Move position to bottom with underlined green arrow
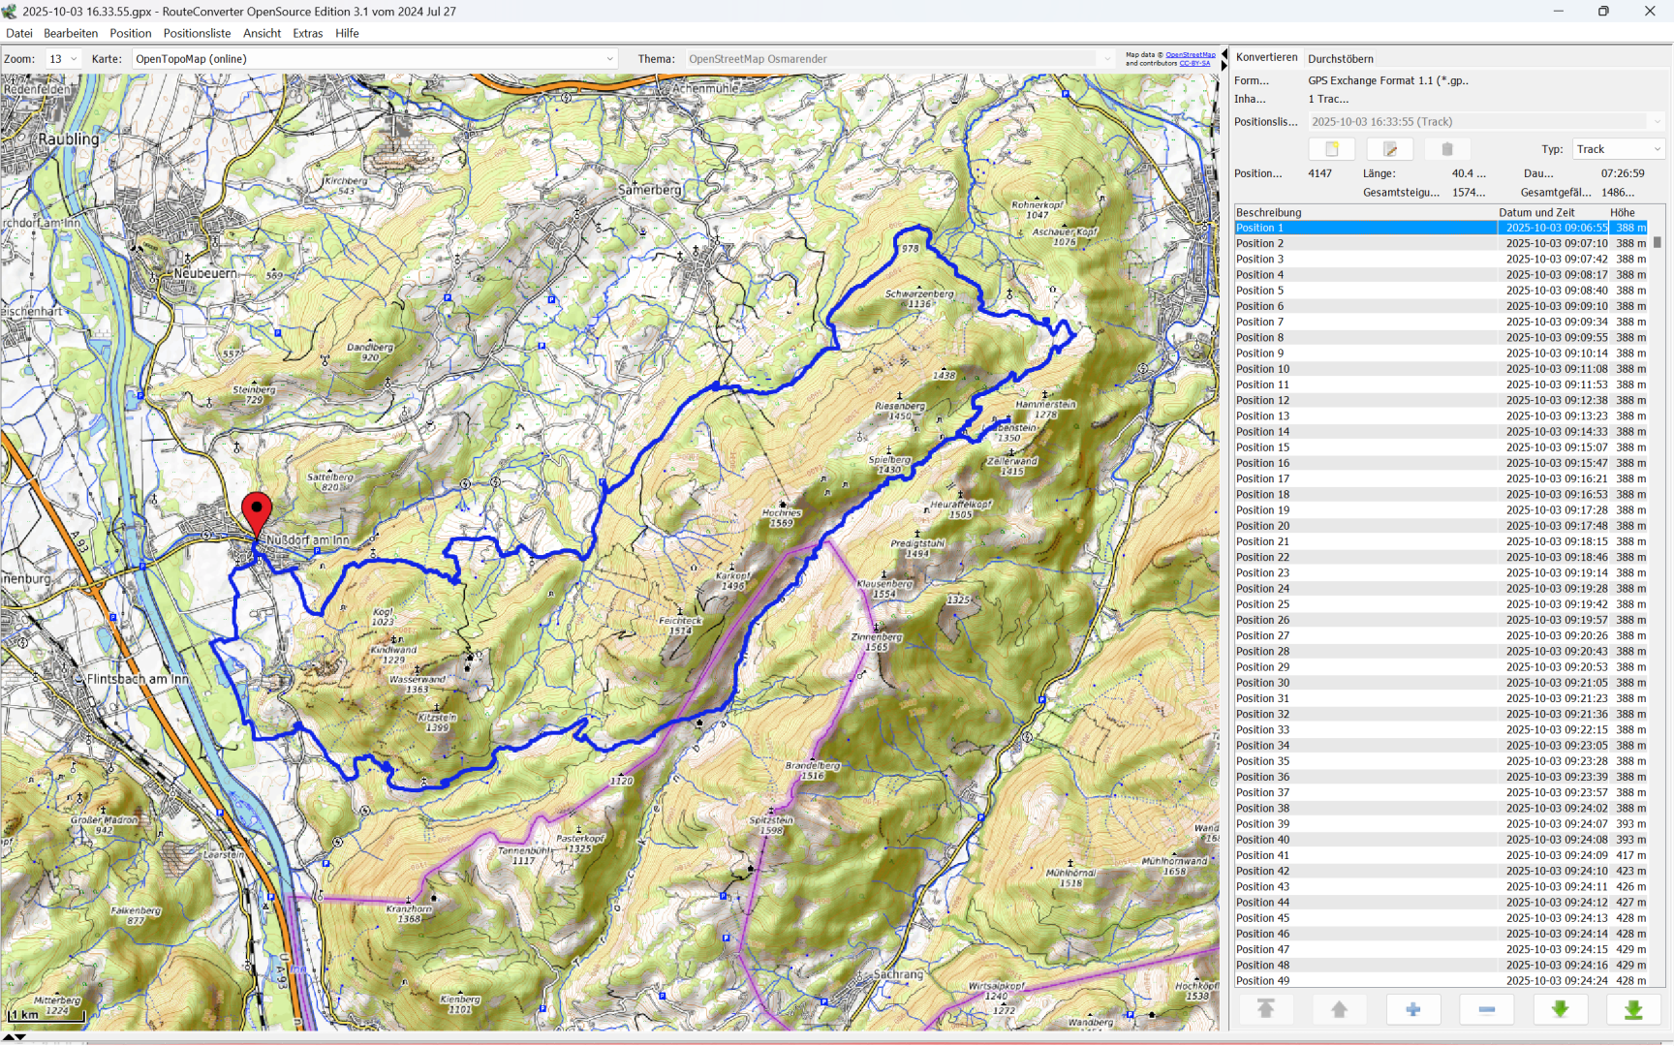The image size is (1674, 1046). (x=1633, y=1010)
